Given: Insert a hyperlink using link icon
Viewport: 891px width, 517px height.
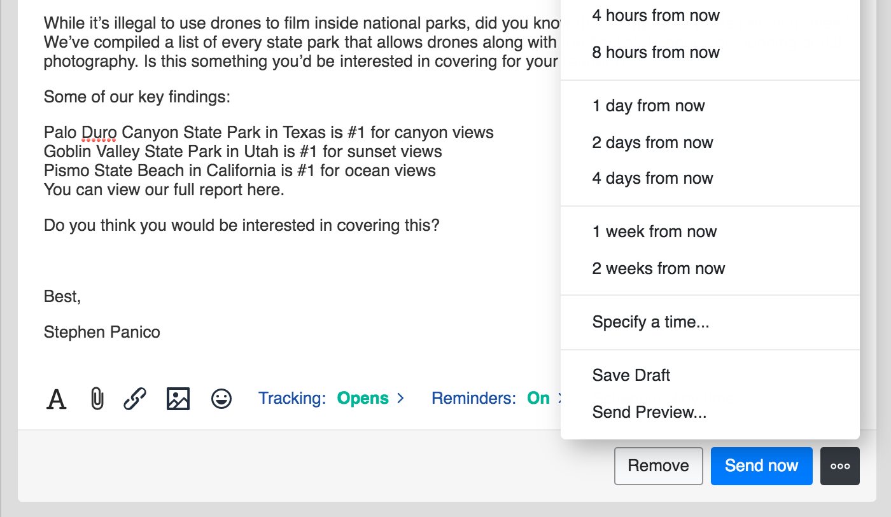Looking at the screenshot, I should 135,399.
